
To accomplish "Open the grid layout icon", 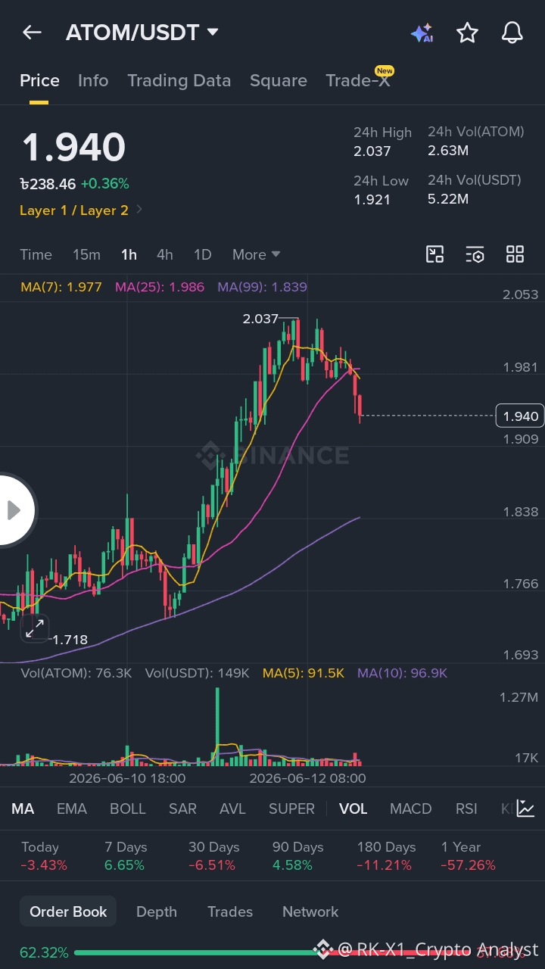I will pyautogui.click(x=515, y=254).
